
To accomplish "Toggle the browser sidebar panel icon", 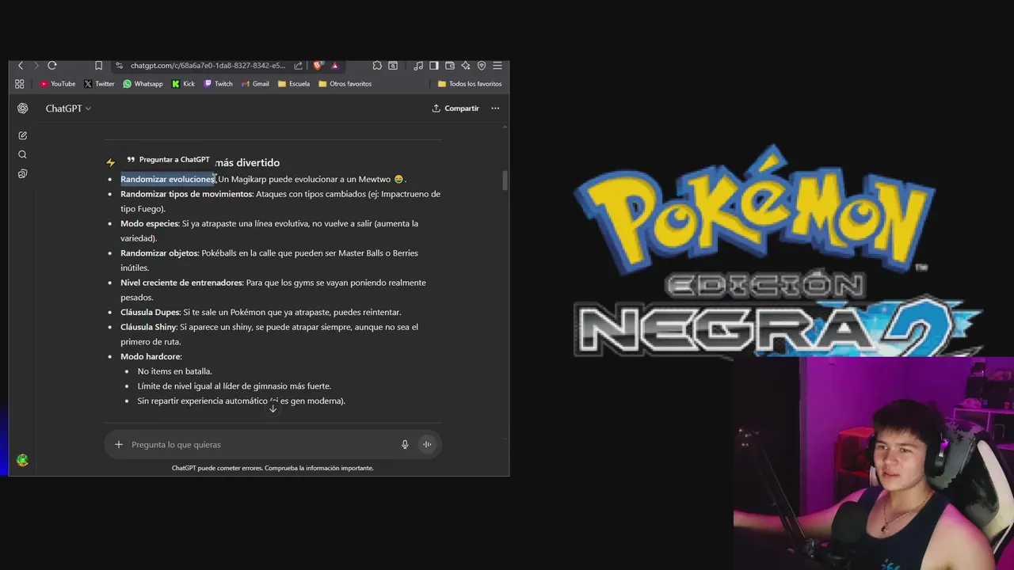I will 433,66.
